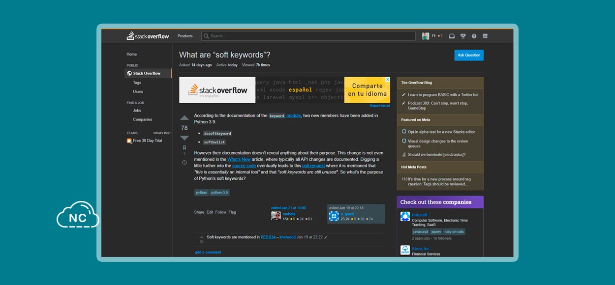Open Companies in the left sidebar

click(142, 119)
